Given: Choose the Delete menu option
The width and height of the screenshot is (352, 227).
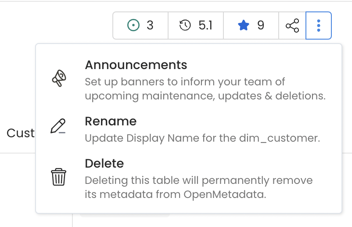Looking at the screenshot, I should point(104,164).
